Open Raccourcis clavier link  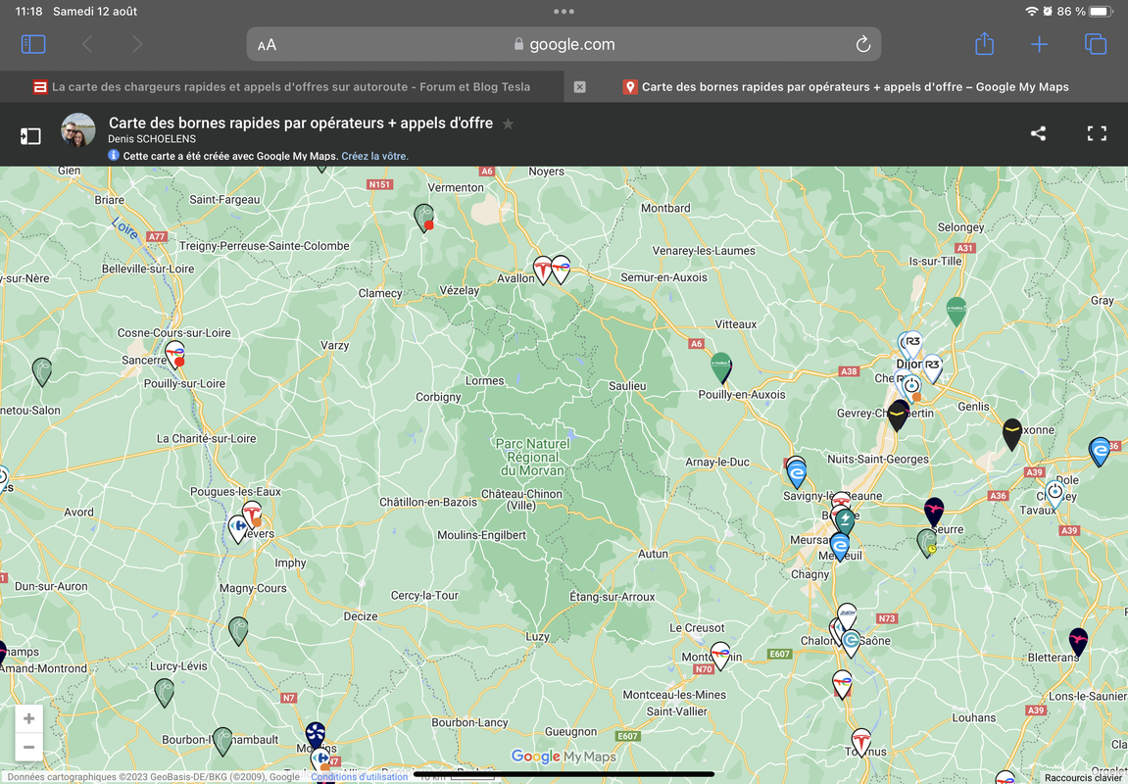tap(1082, 778)
